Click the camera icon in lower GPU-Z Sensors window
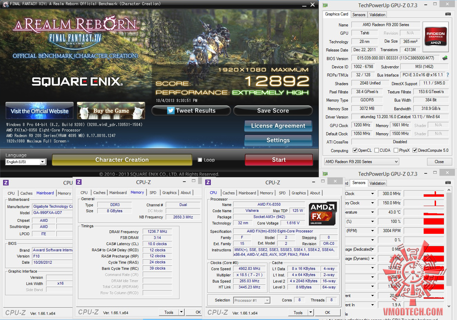Viewport: 457px width, 320px height. tap(448, 183)
